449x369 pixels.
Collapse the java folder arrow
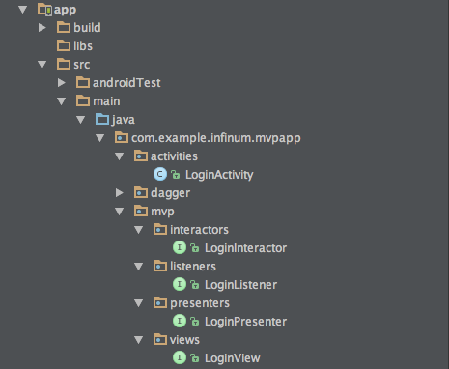80,120
